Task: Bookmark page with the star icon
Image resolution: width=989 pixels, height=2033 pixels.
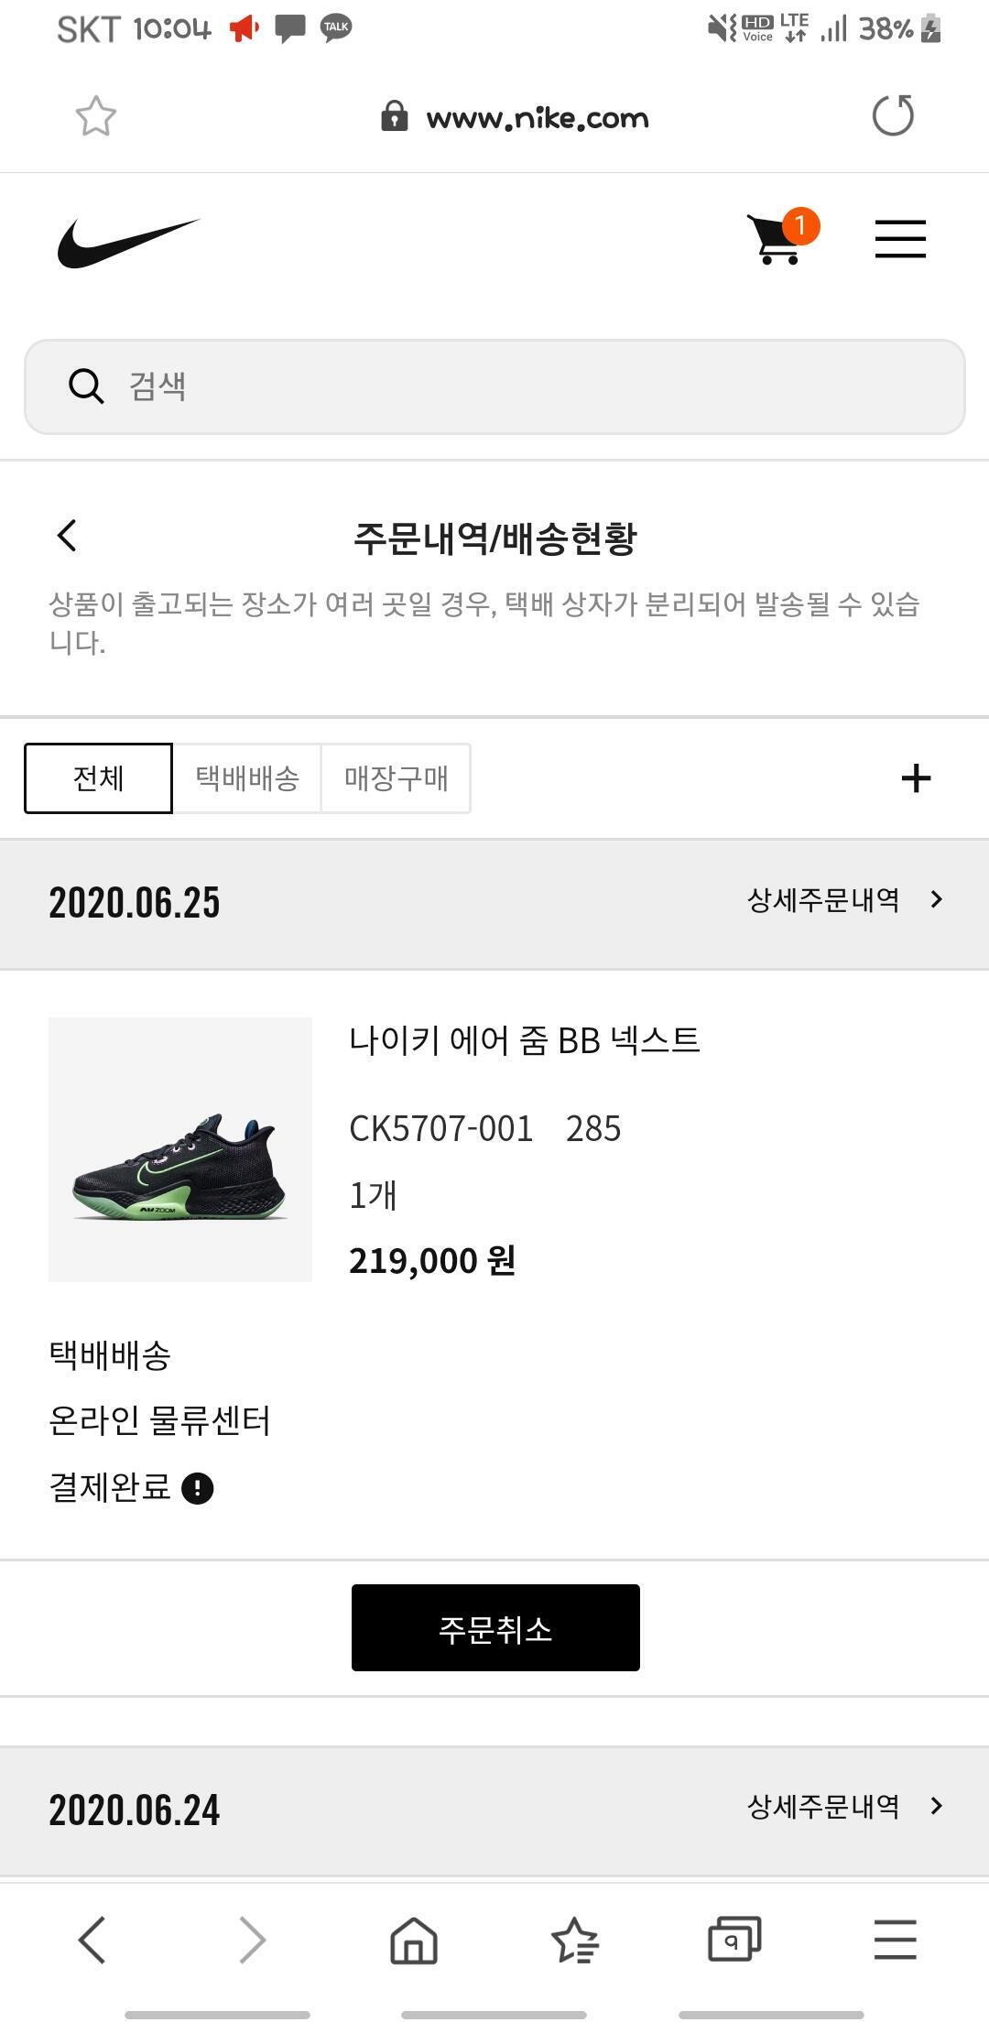Action: 95,116
